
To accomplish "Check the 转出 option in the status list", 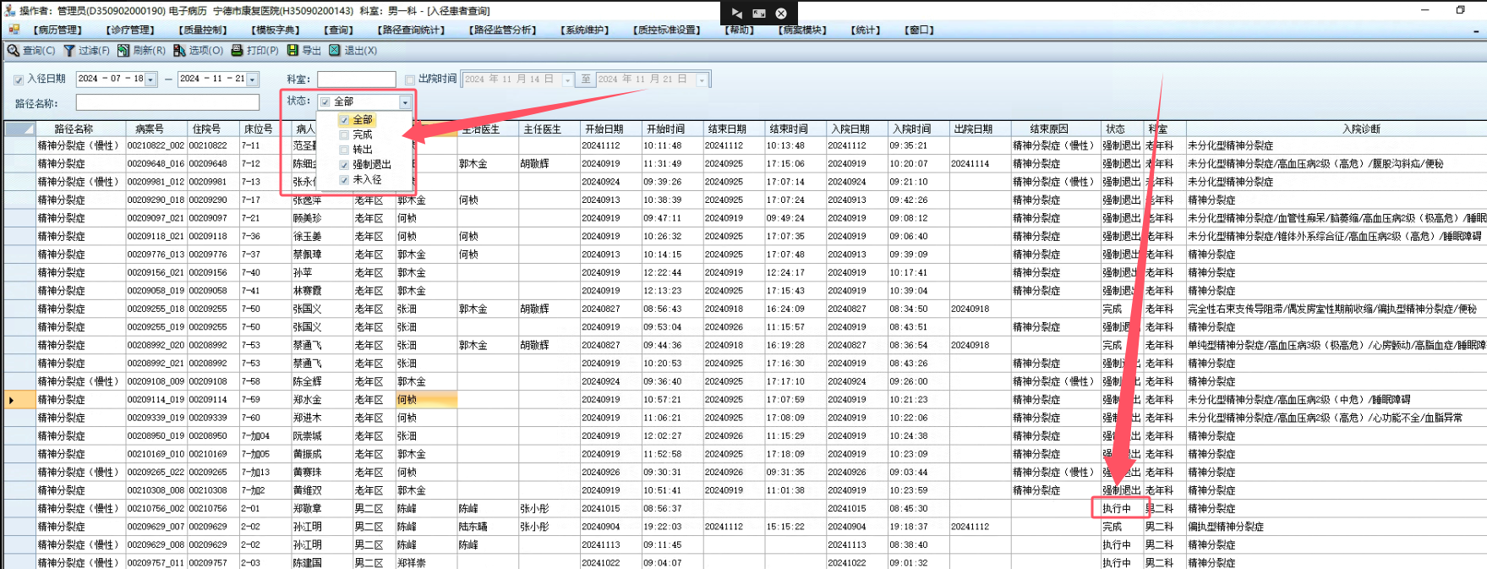I will (344, 150).
